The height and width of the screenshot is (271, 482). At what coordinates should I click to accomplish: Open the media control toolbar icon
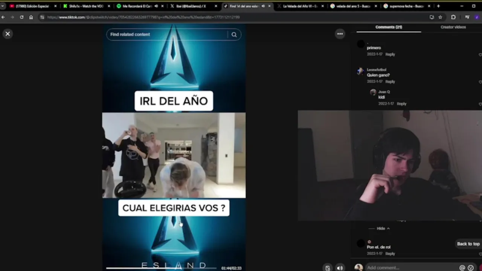coord(467,17)
